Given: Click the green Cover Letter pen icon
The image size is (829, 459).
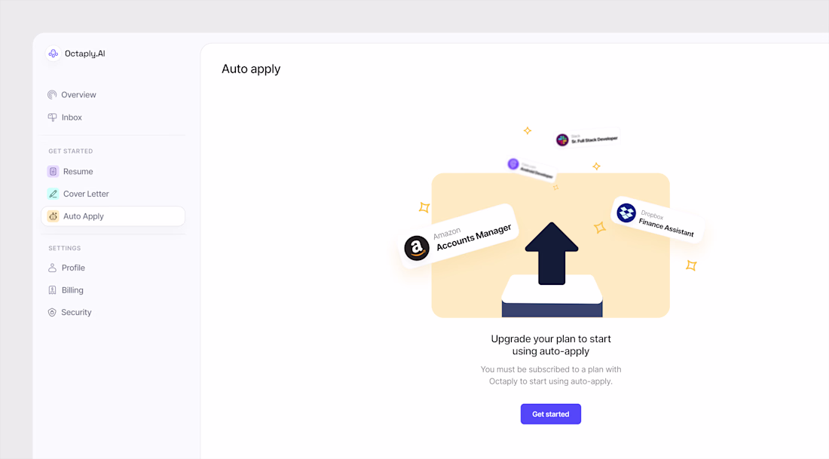Looking at the screenshot, I should pos(53,194).
